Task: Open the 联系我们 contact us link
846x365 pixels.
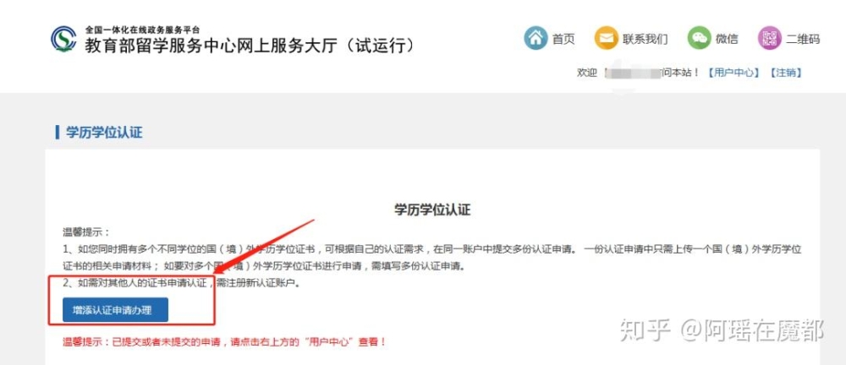Action: click(645, 39)
